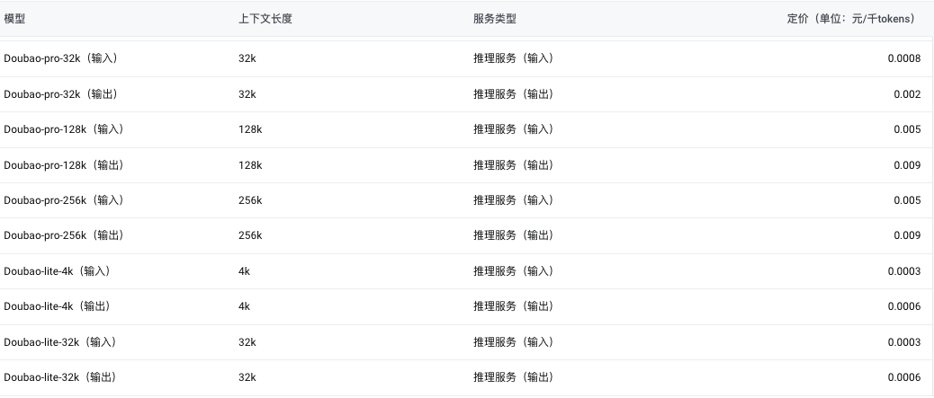The height and width of the screenshot is (398, 934).
Task: Select the Doubao-pro-256k（输入） model cell
Action: coord(66,199)
